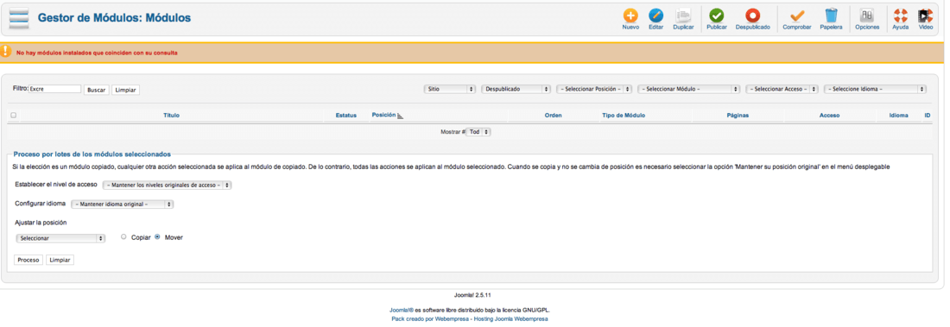Click the Proceso batch button
The height and width of the screenshot is (327, 950).
(28, 260)
